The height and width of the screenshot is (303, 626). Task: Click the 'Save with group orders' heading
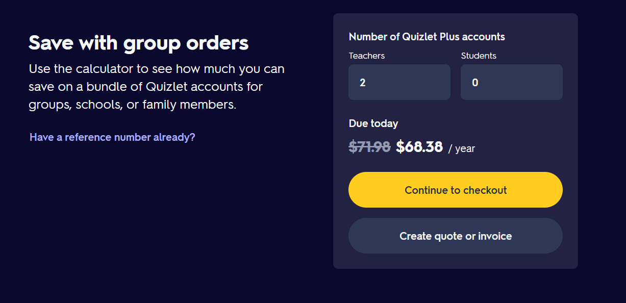pos(138,43)
